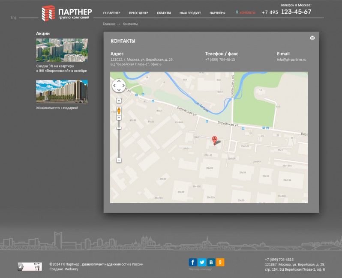
Task: Open the Контакты menu item
Action: click(x=247, y=13)
